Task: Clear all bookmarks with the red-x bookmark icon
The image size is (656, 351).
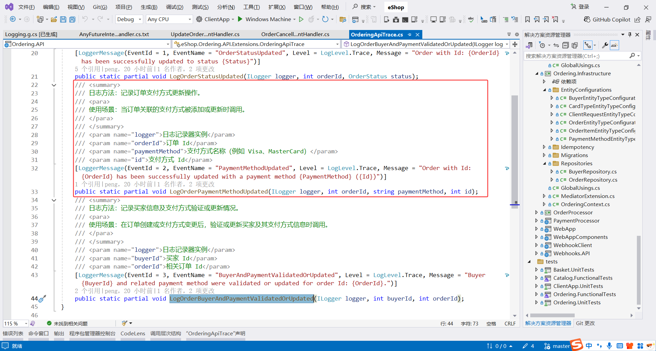Action: point(555,19)
